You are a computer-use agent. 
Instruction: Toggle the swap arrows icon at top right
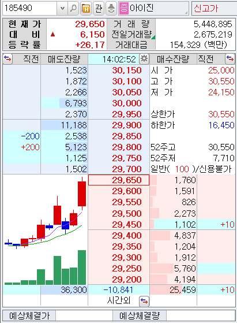(x=230, y=59)
